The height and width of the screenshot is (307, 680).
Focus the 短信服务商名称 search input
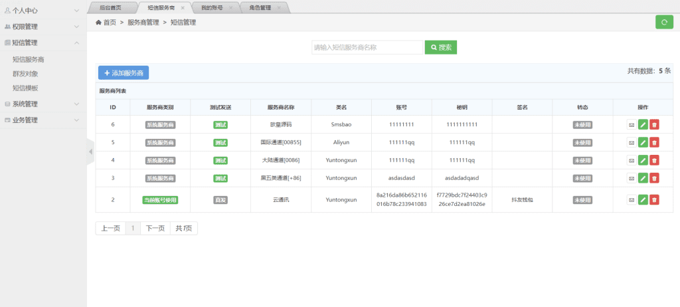[x=367, y=47]
